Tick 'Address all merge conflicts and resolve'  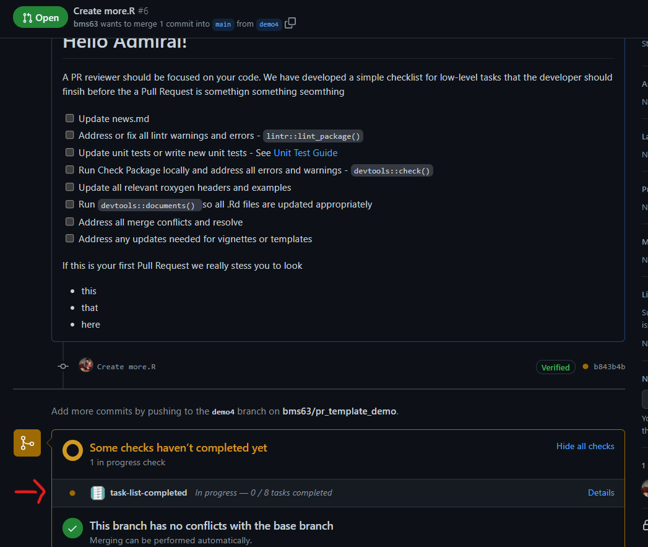pyautogui.click(x=69, y=221)
